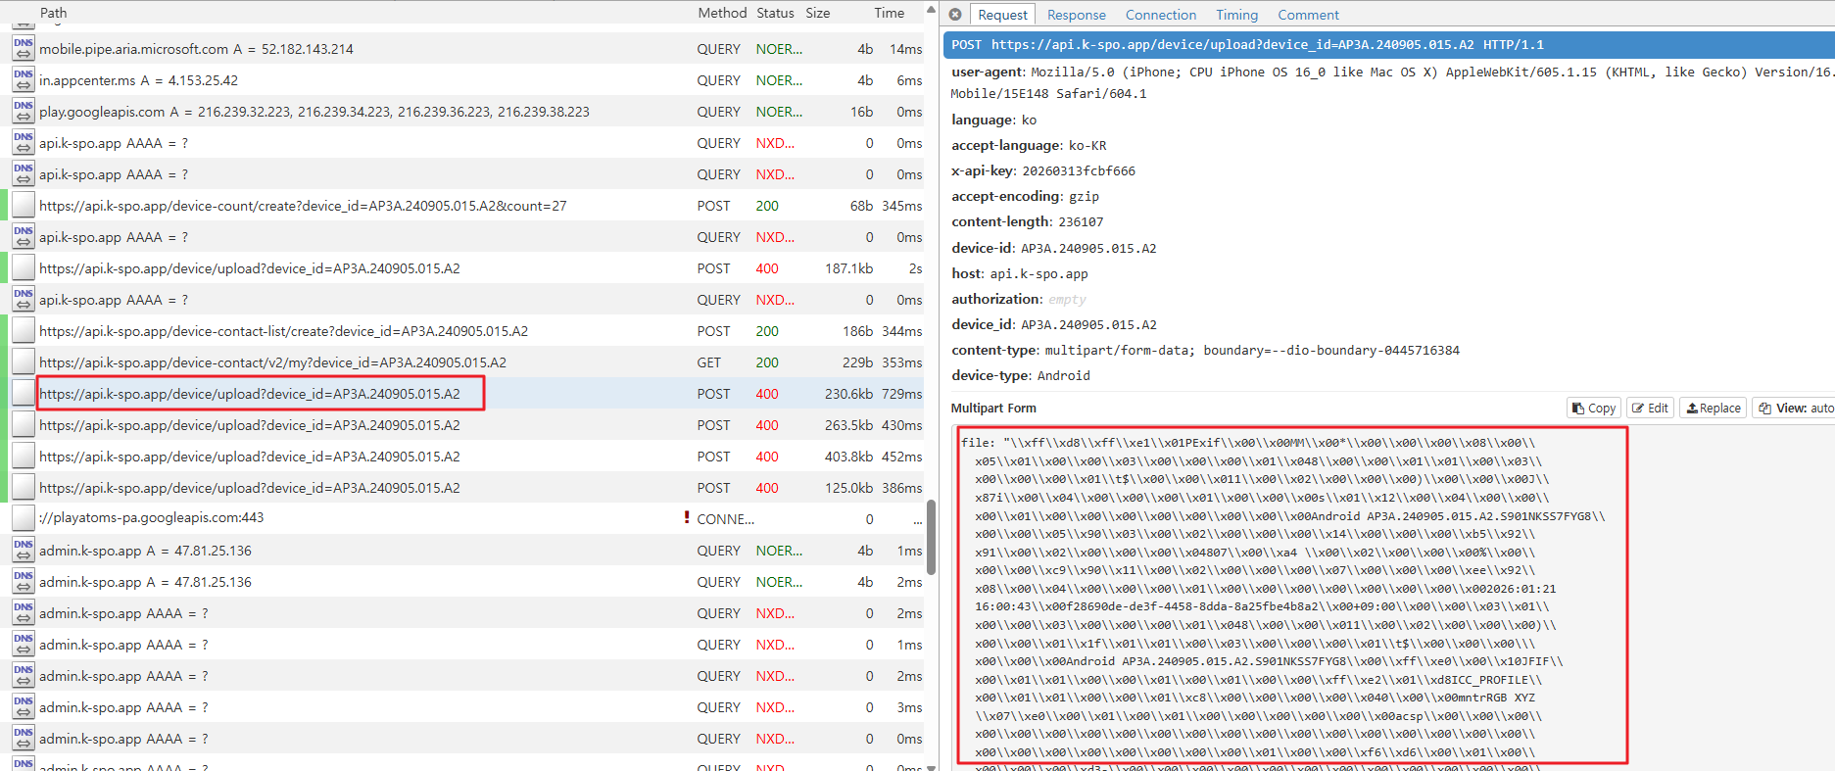Close the flow details panel
This screenshot has height=771, width=1835.
pyautogui.click(x=955, y=15)
